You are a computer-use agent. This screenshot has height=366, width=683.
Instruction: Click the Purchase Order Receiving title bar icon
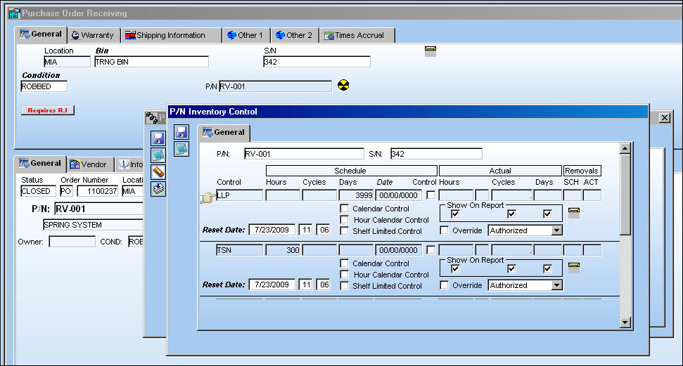14,13
